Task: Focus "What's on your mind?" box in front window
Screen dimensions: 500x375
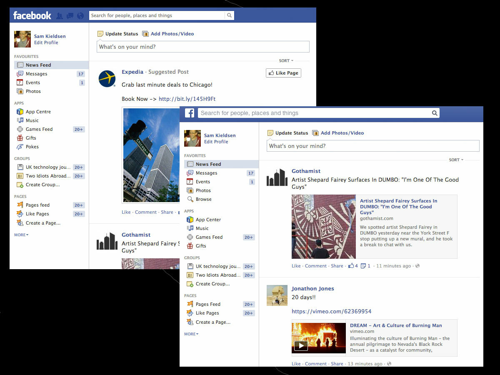Action: 373,146
